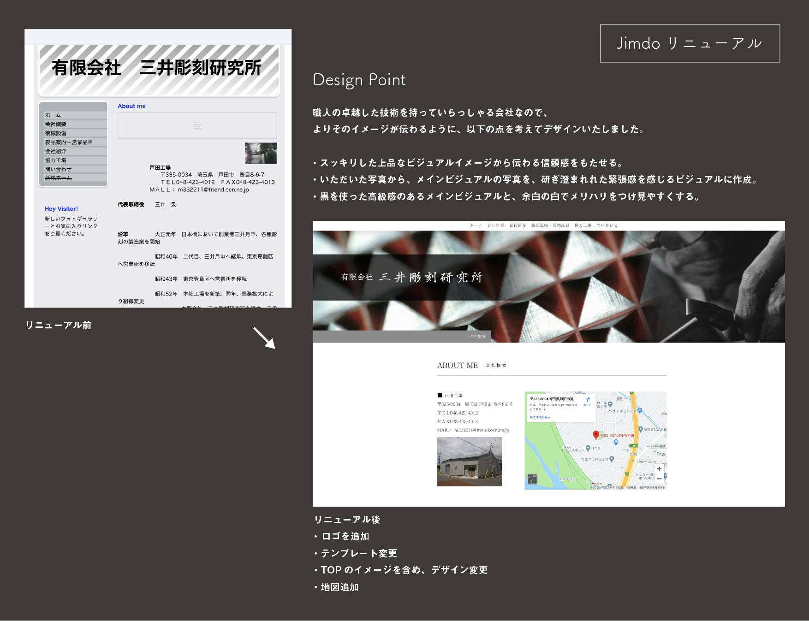Click the ABOUT ME section heading
809x621 pixels.
coord(458,365)
